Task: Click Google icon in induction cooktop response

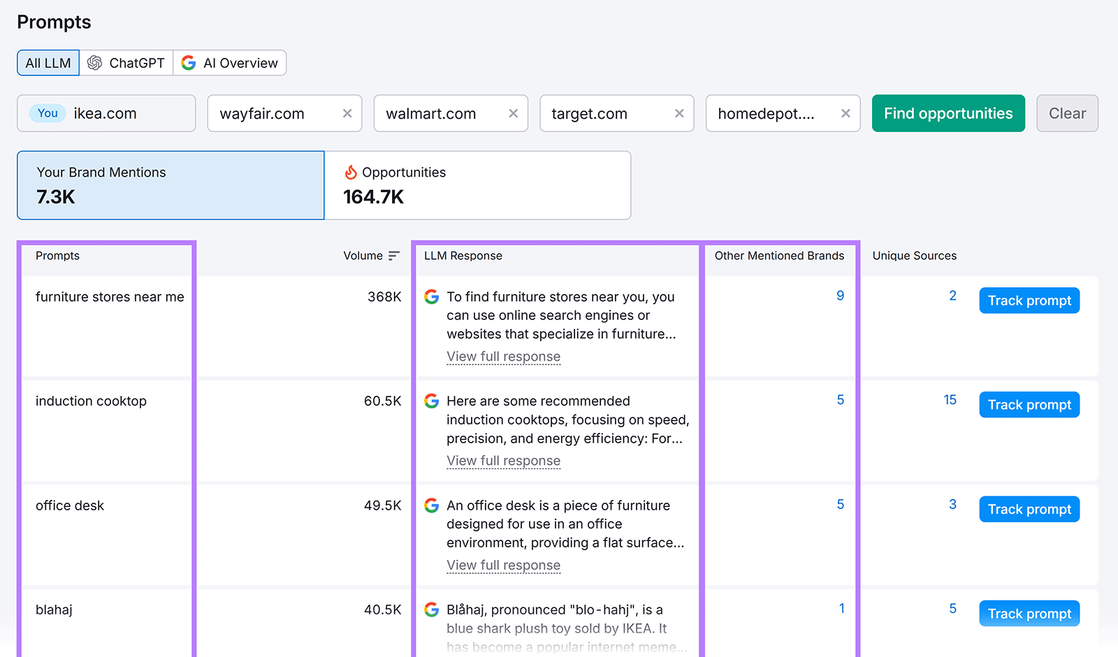Action: (432, 401)
